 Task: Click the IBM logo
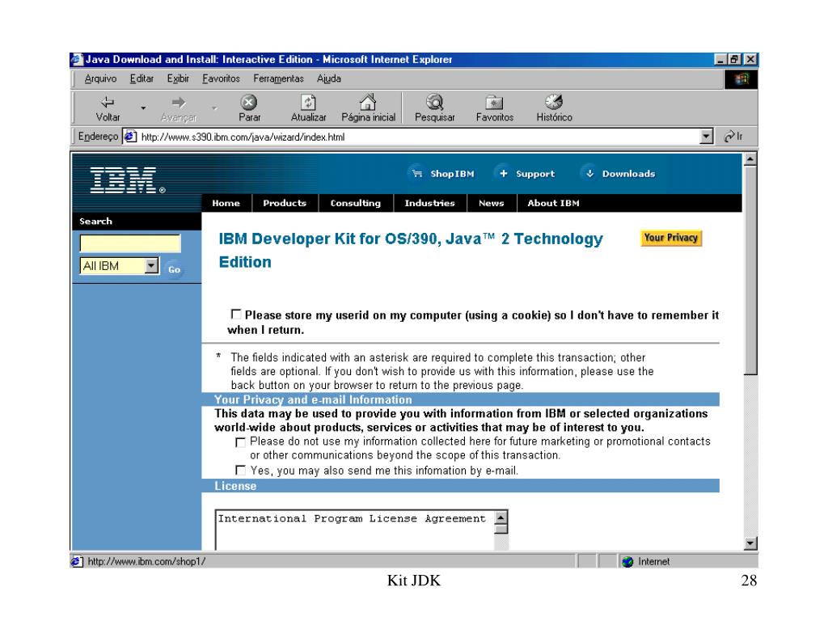click(127, 180)
